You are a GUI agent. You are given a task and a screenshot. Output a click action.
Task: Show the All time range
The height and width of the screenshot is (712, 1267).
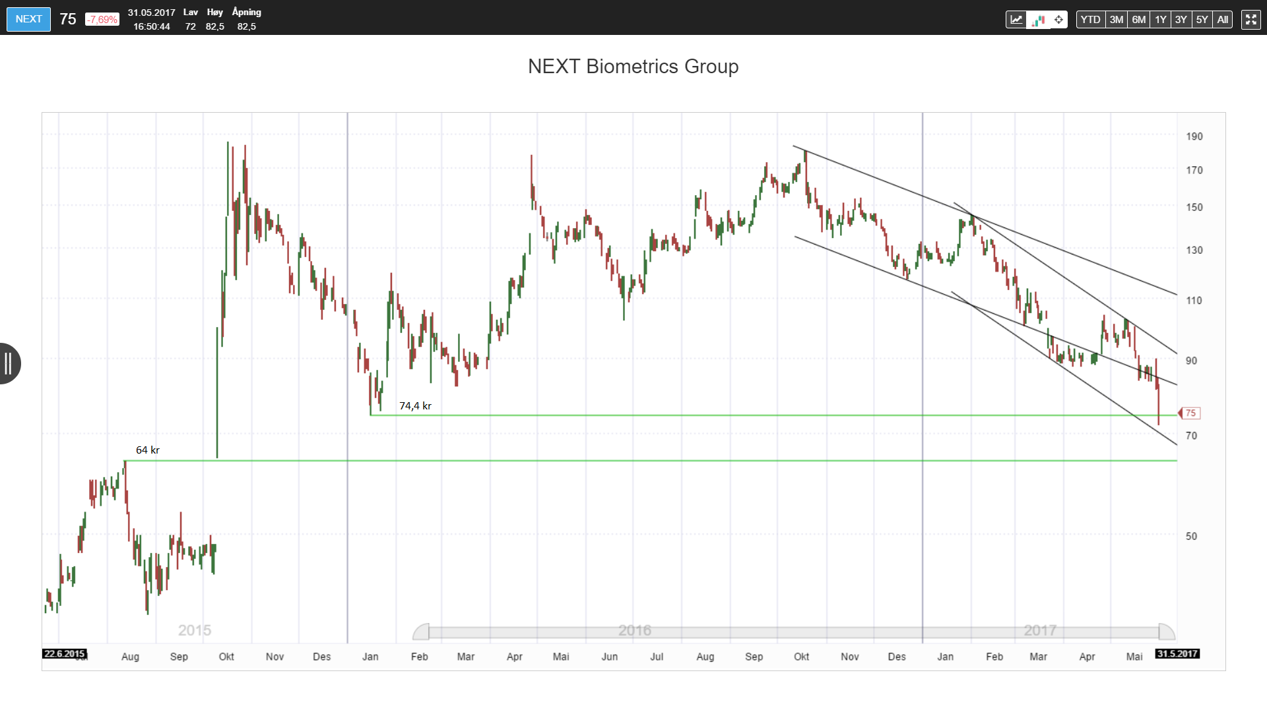(1222, 20)
